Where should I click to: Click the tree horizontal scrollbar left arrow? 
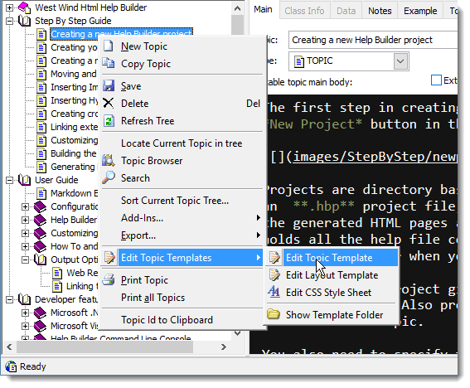tap(9, 347)
